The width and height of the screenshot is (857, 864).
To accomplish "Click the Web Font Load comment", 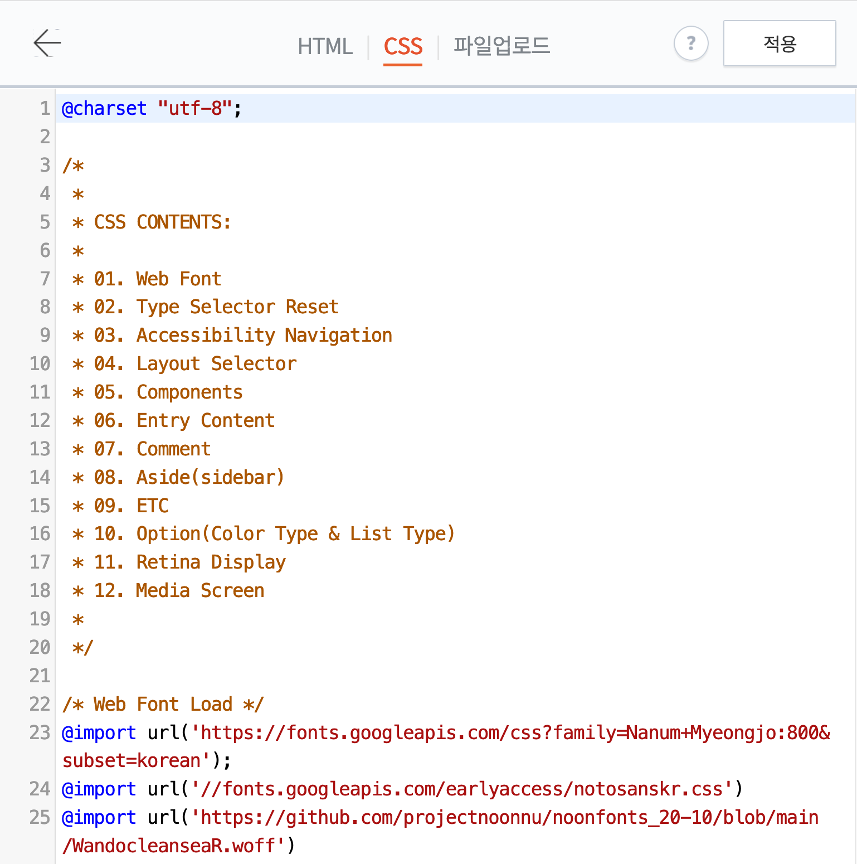I will click(162, 704).
